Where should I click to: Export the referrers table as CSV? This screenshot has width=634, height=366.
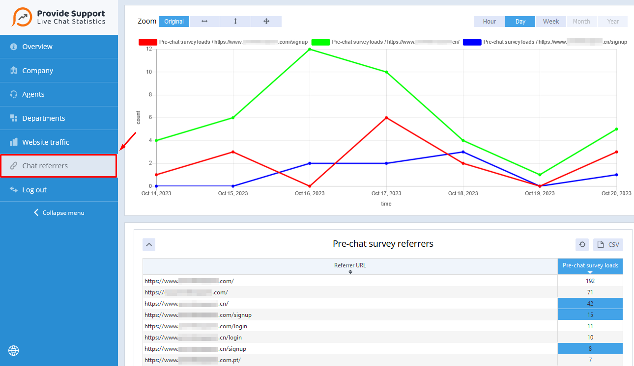[x=608, y=244]
